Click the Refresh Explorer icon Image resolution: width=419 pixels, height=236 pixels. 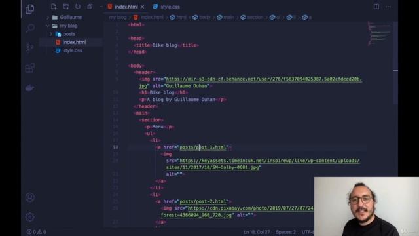[x=78, y=7]
